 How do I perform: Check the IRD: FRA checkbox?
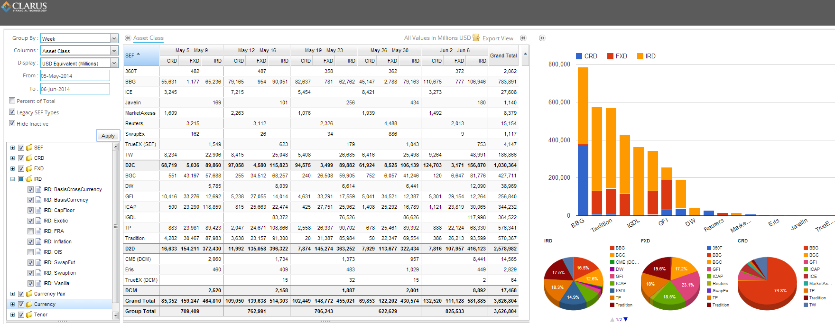(30, 231)
